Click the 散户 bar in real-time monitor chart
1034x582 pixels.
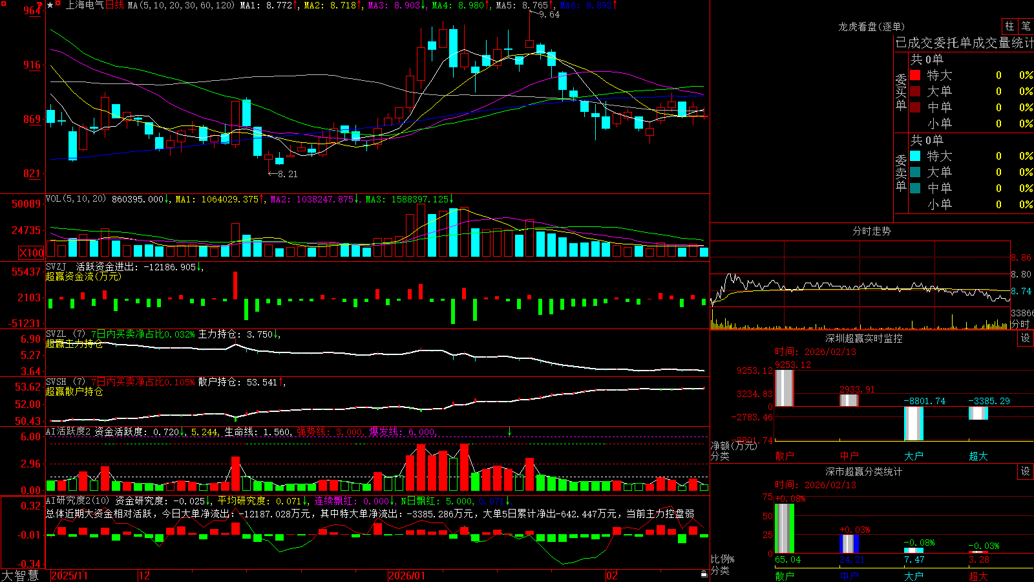[x=784, y=388]
